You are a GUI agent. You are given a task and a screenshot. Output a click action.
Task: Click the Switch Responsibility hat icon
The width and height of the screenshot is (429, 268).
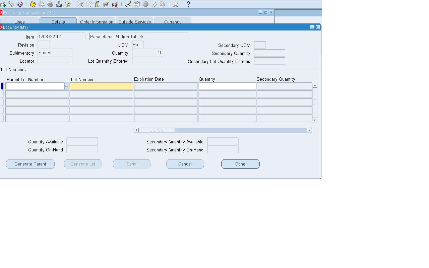(x=50, y=4)
